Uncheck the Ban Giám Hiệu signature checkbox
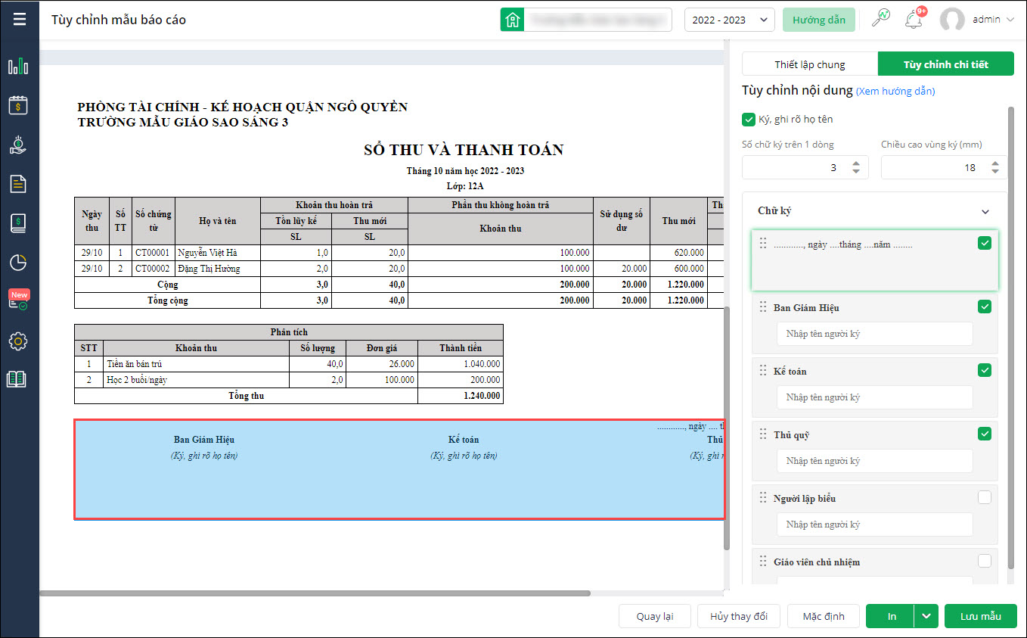1027x638 pixels. [x=984, y=307]
